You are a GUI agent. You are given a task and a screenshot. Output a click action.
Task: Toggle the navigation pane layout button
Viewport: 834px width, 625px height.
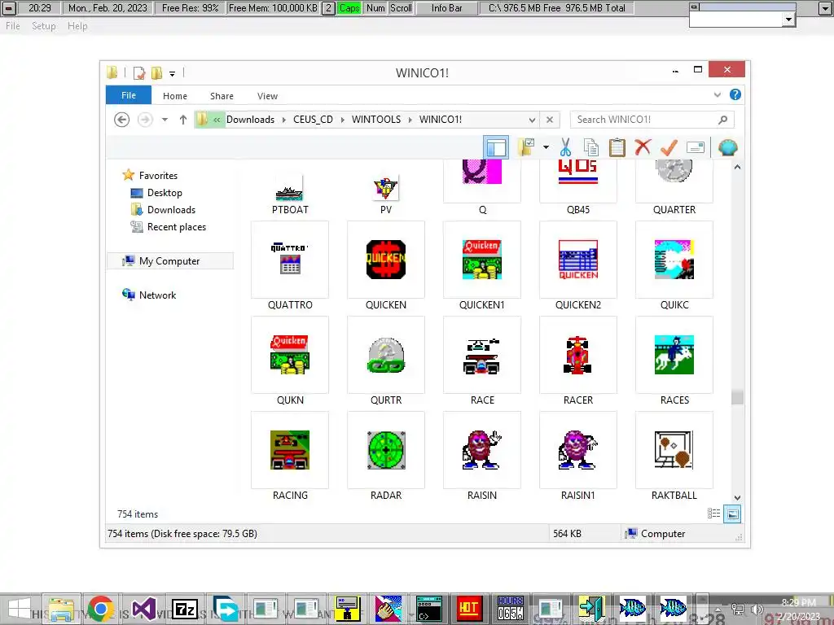click(x=496, y=147)
